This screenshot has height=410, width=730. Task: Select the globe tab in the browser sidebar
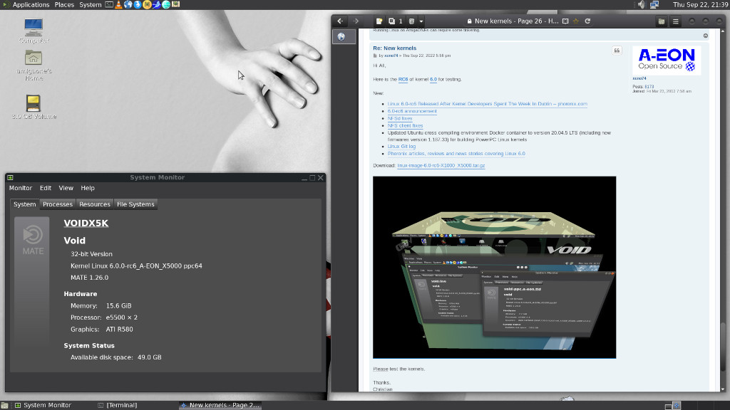click(344, 37)
